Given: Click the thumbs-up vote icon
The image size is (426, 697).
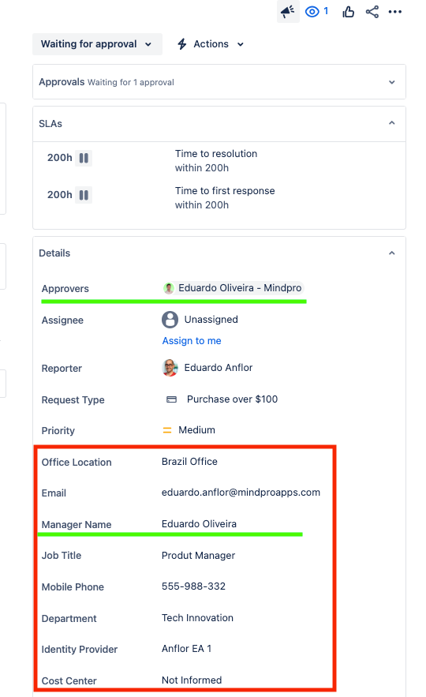Looking at the screenshot, I should [348, 12].
